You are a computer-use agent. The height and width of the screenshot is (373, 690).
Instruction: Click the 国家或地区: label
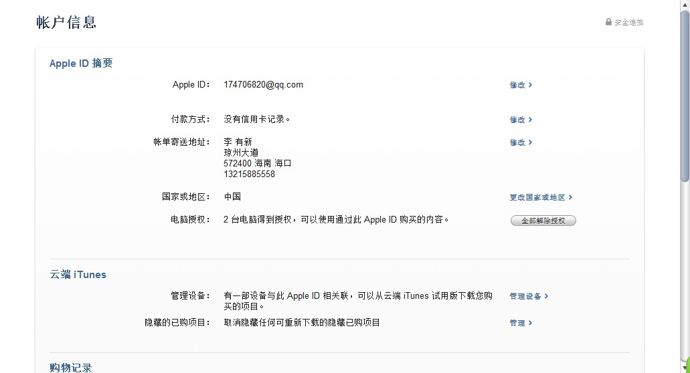pyautogui.click(x=186, y=197)
